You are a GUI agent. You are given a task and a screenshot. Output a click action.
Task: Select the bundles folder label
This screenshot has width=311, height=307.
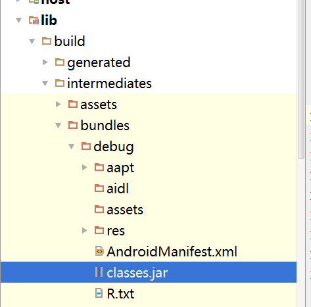(105, 126)
